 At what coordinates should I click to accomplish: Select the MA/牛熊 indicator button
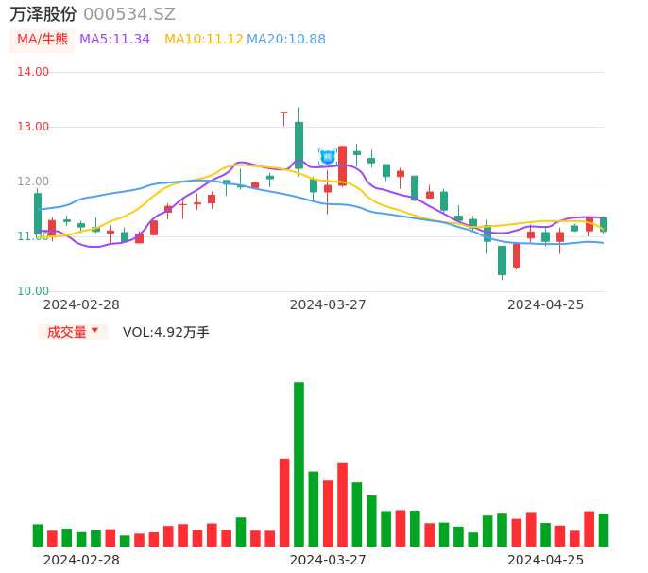coord(43,40)
